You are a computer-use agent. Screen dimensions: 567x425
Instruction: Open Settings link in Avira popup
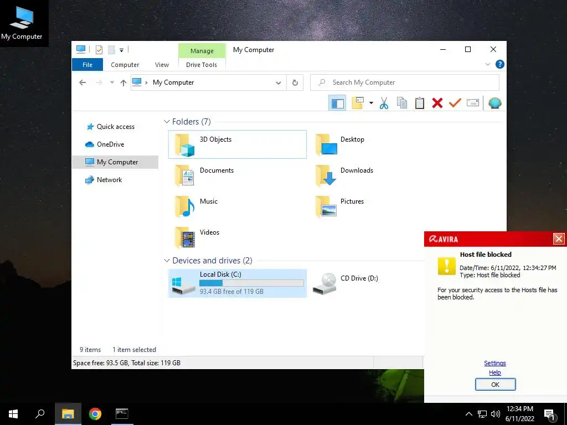point(494,363)
